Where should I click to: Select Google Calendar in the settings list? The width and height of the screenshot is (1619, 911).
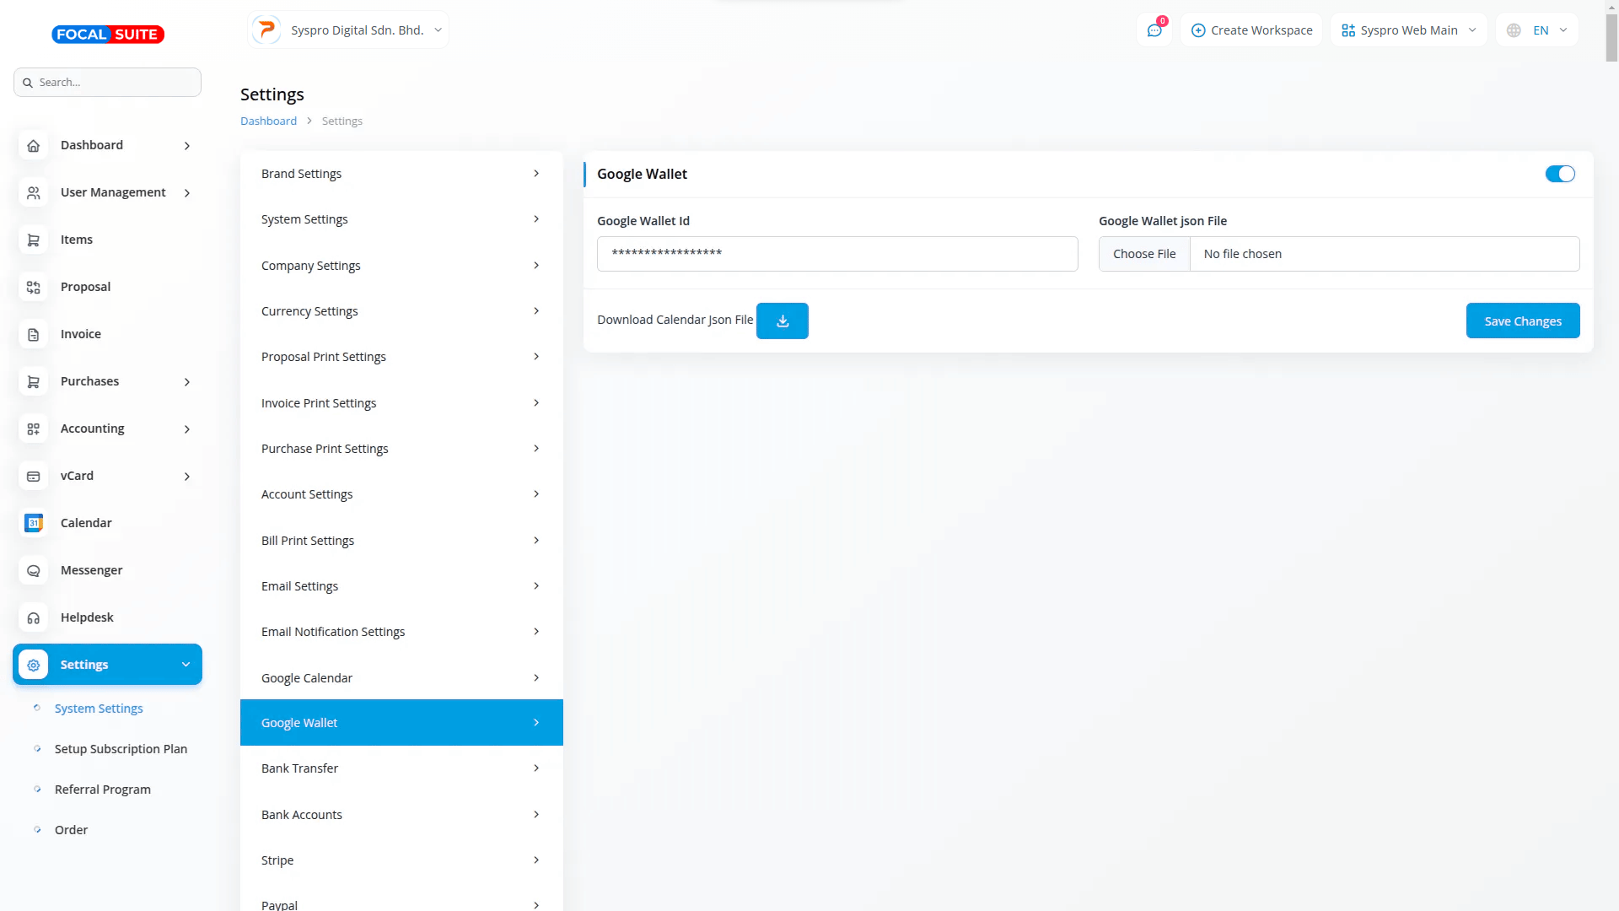(401, 677)
